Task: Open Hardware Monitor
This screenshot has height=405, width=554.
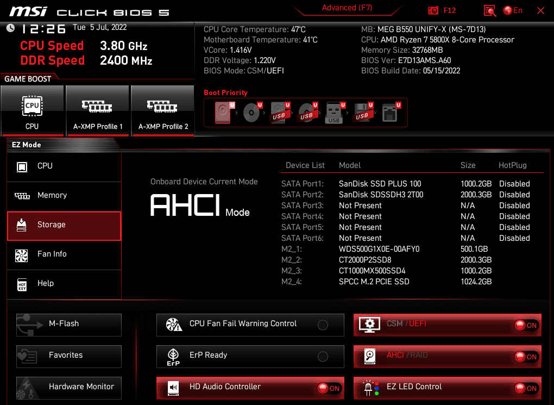Action: point(69,388)
